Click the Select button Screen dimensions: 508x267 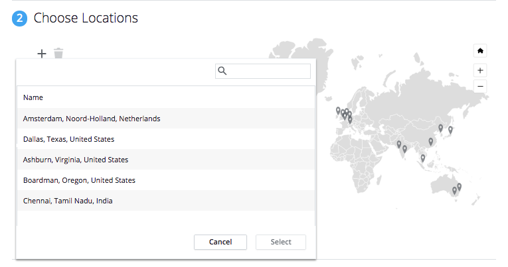(x=281, y=242)
